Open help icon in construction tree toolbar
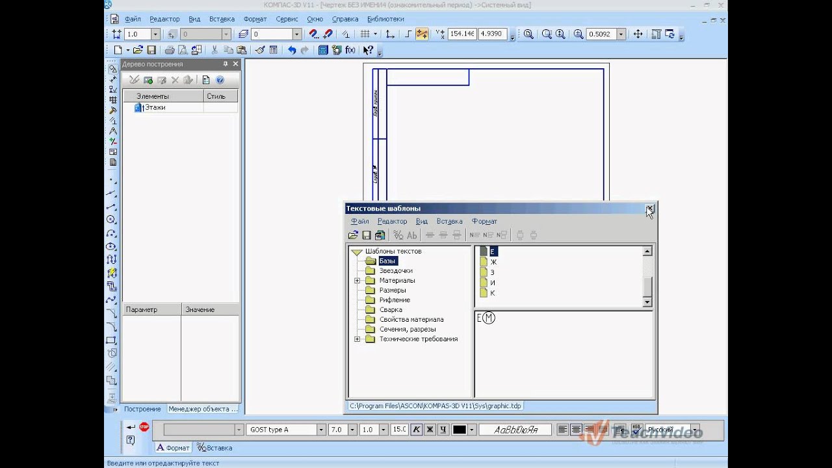Viewport: 832px width, 468px height. coord(220,80)
